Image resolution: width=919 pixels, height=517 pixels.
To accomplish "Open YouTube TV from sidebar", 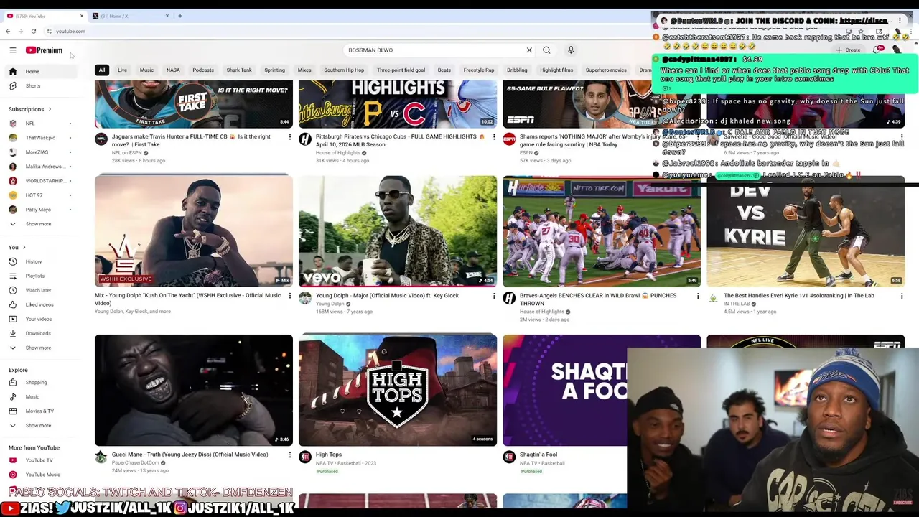I will pos(41,460).
